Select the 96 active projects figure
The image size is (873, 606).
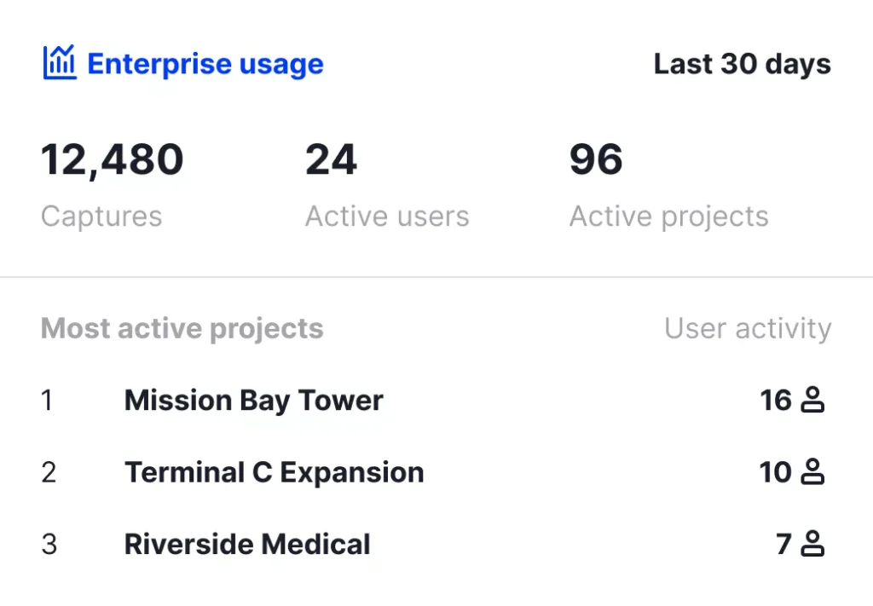point(596,159)
